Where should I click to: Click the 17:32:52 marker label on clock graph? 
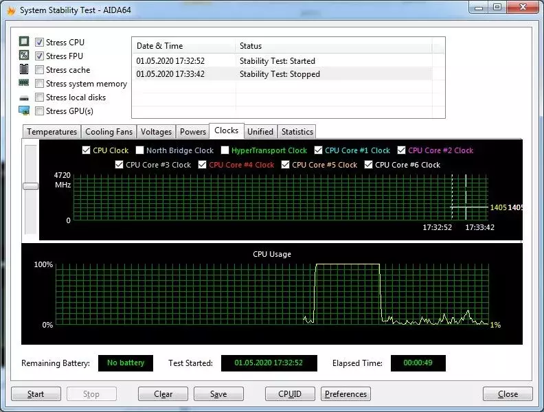click(437, 227)
